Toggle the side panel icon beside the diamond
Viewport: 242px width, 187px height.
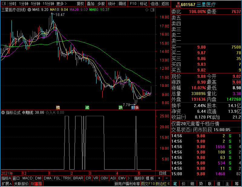coord(152,10)
